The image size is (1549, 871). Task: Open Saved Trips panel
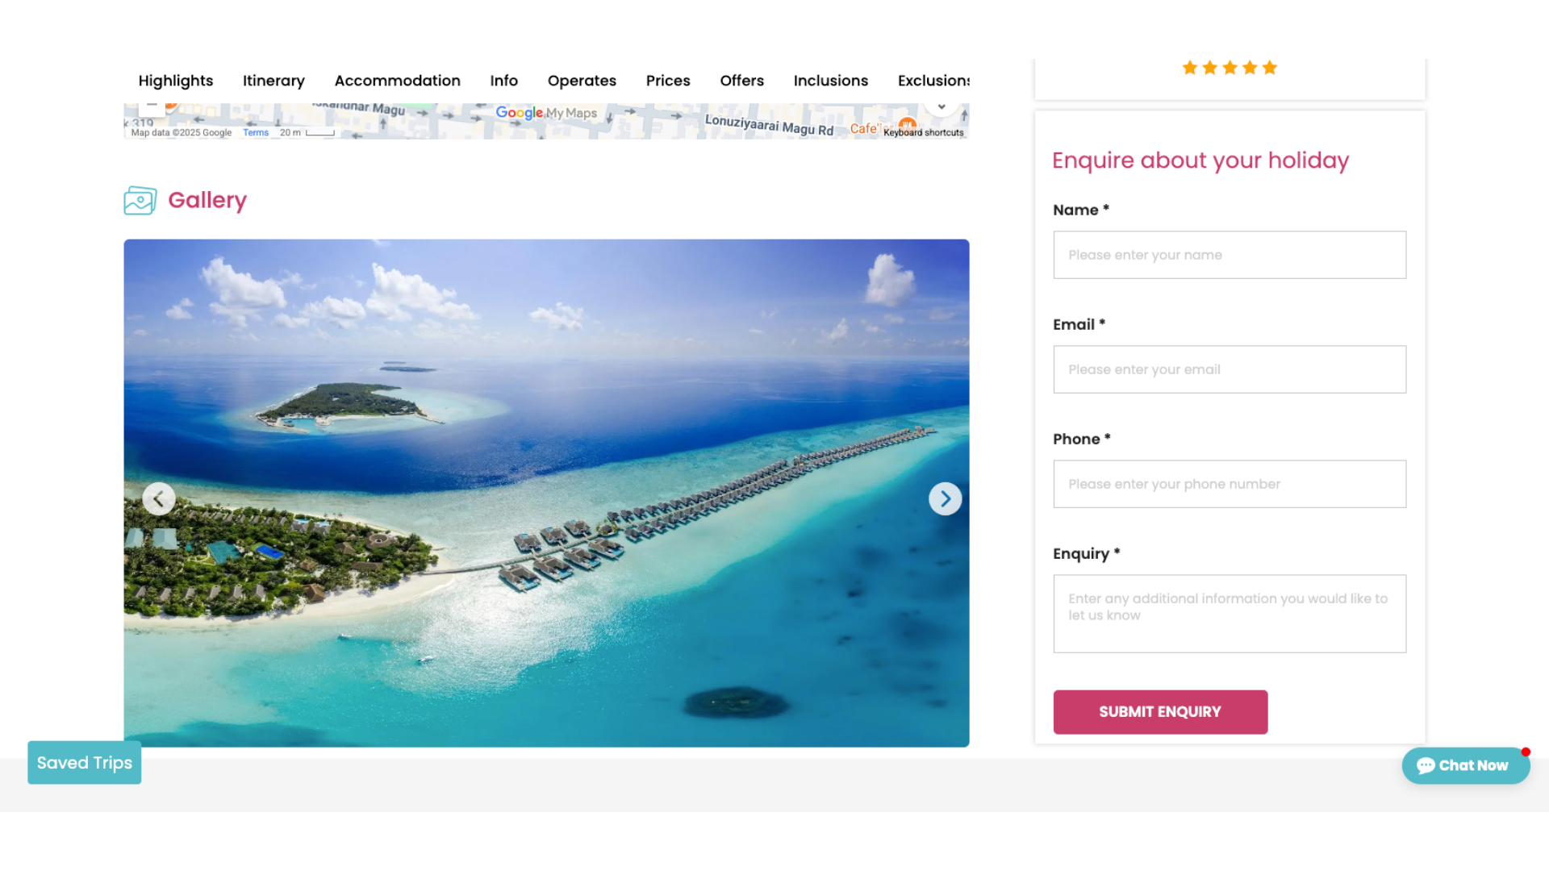pos(85,763)
